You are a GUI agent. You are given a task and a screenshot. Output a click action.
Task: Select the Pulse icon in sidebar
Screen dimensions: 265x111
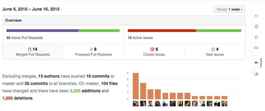click(256, 62)
